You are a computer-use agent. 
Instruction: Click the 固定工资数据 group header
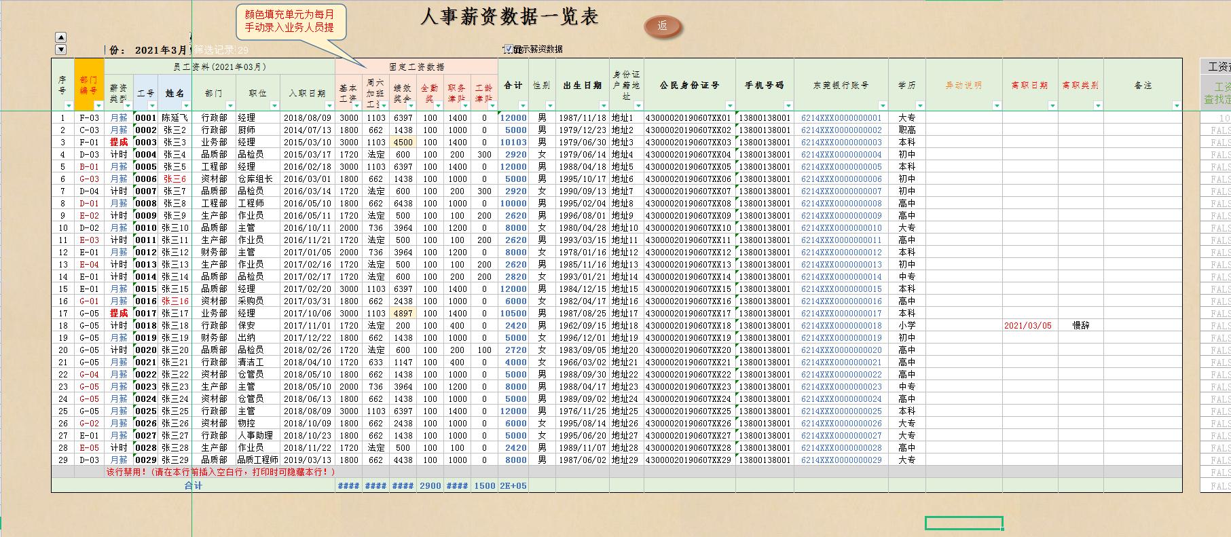coord(416,67)
